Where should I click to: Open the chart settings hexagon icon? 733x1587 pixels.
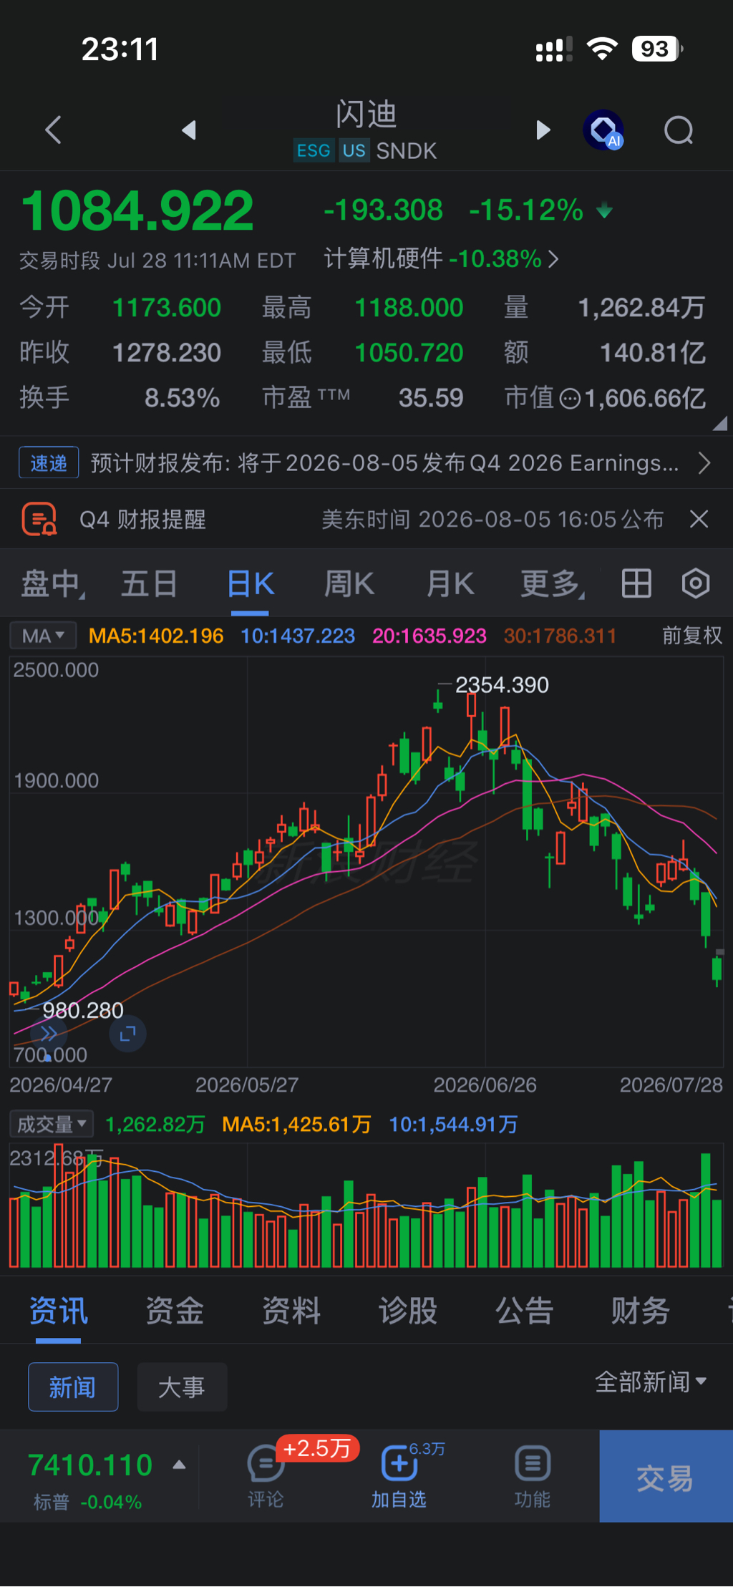click(696, 583)
